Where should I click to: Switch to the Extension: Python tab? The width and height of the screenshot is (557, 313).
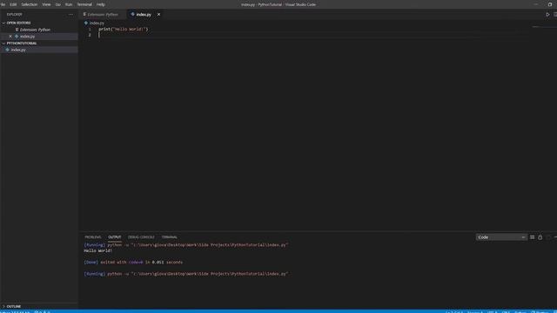103,15
